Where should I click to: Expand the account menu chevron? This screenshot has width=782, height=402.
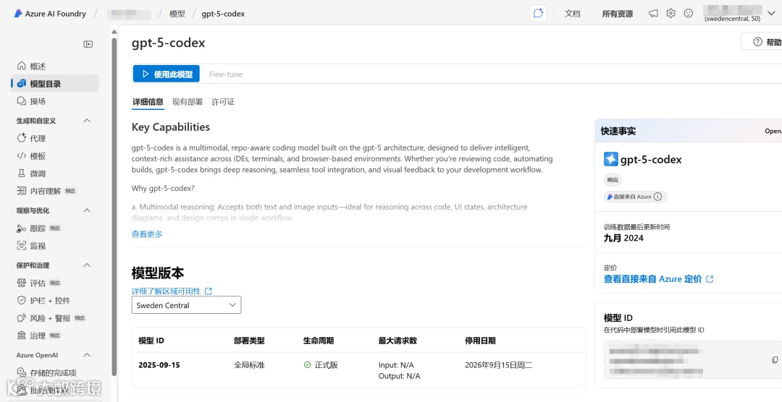[x=772, y=14]
